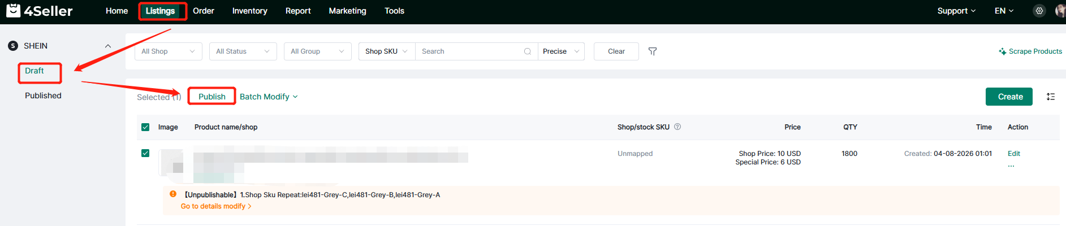
Task: Toggle the select-all checkbox in table header
Action: pyautogui.click(x=145, y=127)
